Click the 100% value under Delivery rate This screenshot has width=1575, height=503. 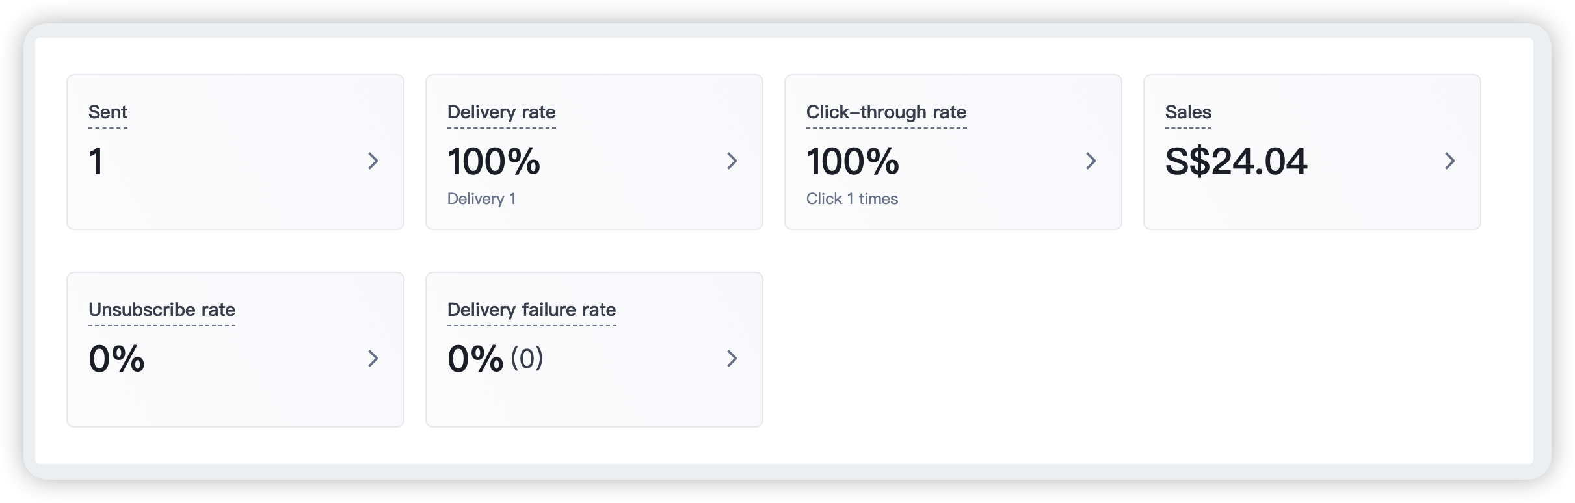494,162
